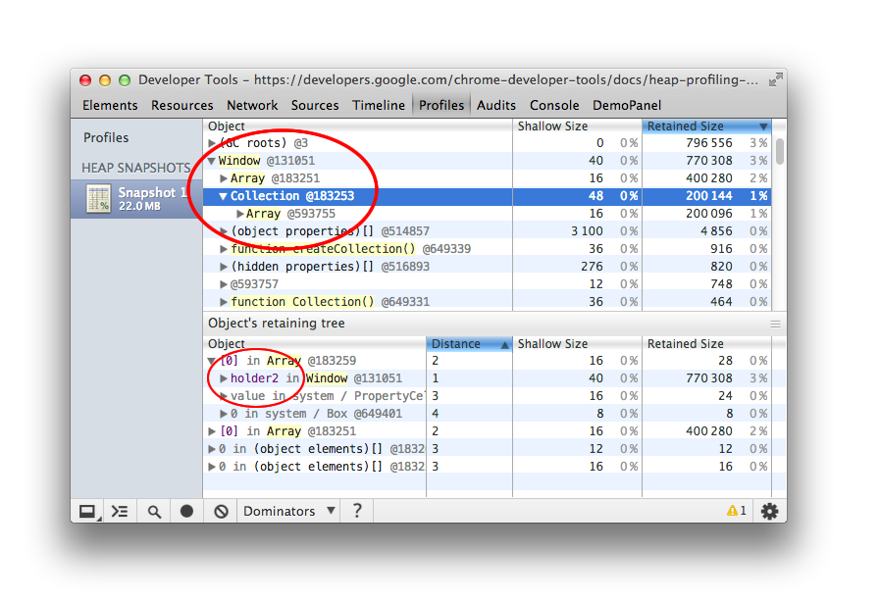Open the settings gear icon
The width and height of the screenshot is (880, 602).
click(769, 511)
